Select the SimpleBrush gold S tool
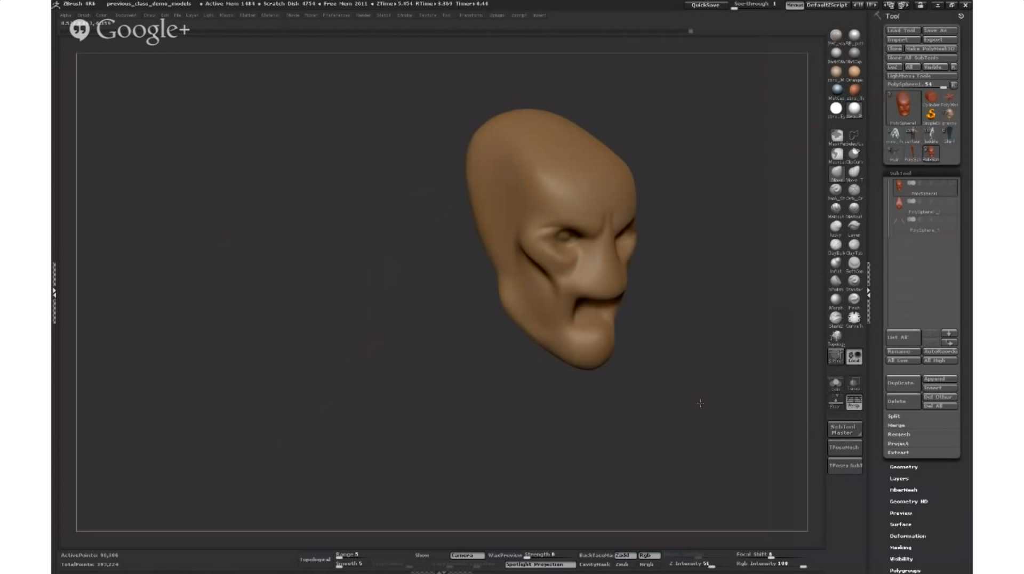Screen dimensions: 1024x574 coord(931,115)
